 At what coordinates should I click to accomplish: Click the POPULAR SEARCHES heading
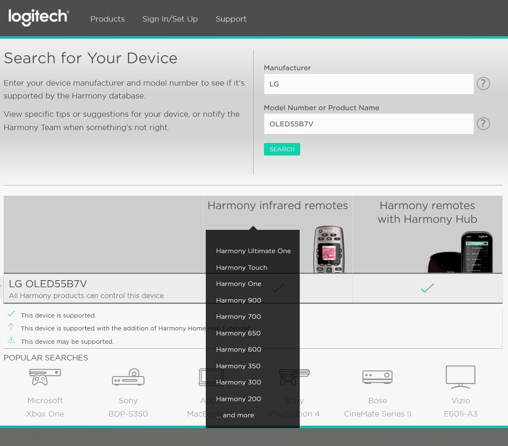pos(46,358)
